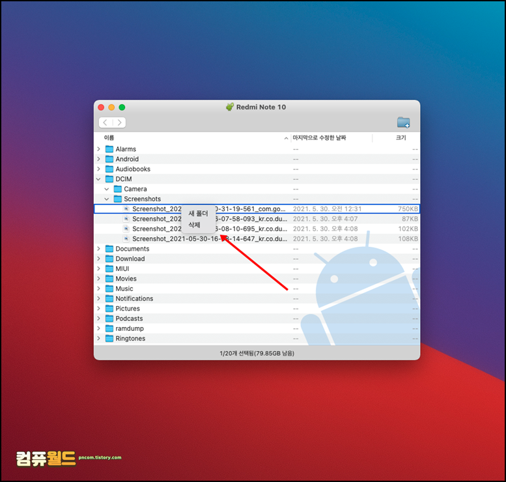Screen dimensions: 506x482
Task: Collapse the DCIM folder chevron
Action: [x=99, y=179]
